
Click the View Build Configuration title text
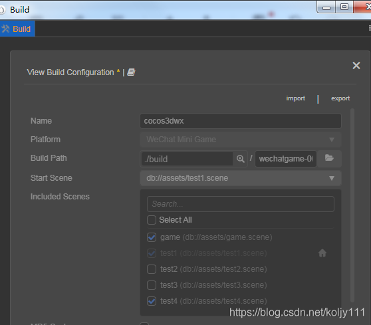[x=70, y=72]
